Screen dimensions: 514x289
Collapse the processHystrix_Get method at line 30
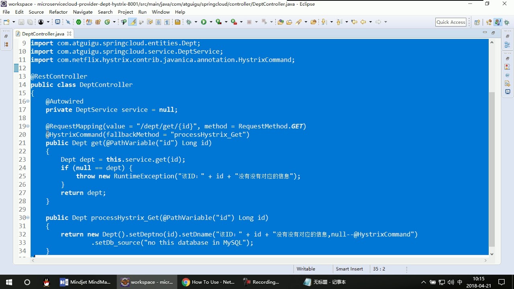point(28,218)
